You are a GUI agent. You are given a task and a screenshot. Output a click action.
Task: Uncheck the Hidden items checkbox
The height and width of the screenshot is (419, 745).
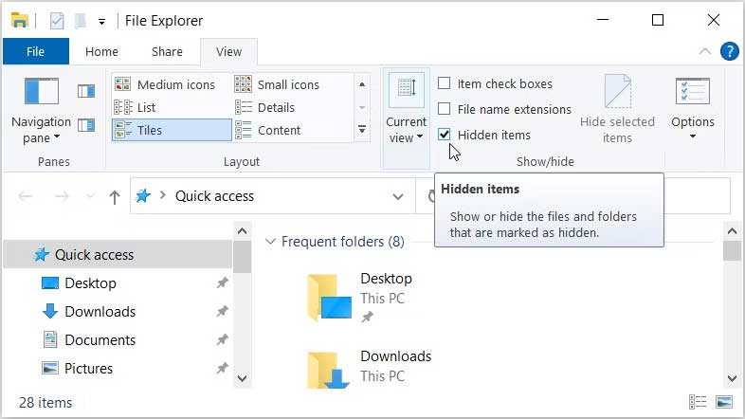click(444, 135)
